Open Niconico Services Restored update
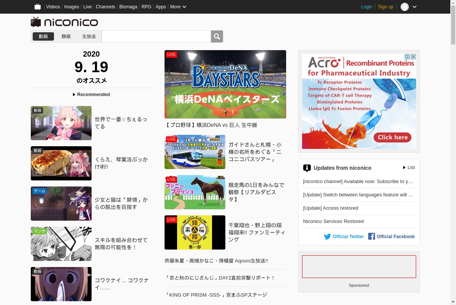The height and width of the screenshot is (305, 456). point(333,221)
